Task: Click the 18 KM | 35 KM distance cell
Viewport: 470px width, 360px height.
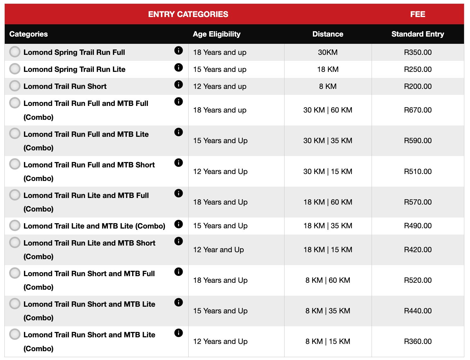Action: [x=328, y=226]
